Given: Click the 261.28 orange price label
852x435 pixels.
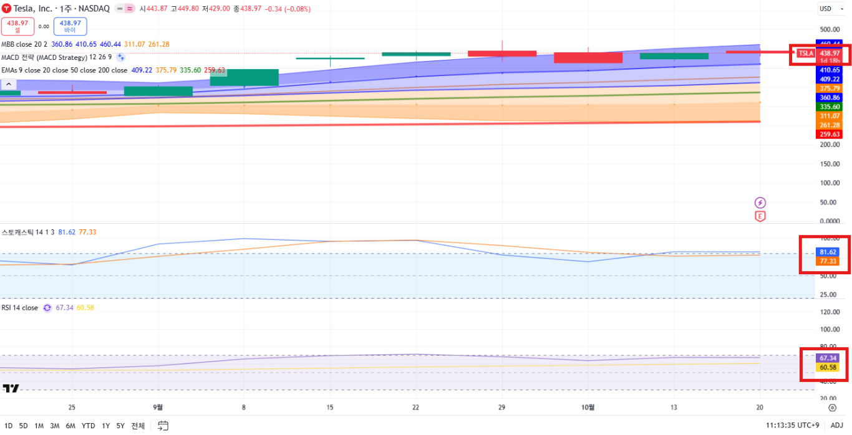Looking at the screenshot, I should coord(829,125).
